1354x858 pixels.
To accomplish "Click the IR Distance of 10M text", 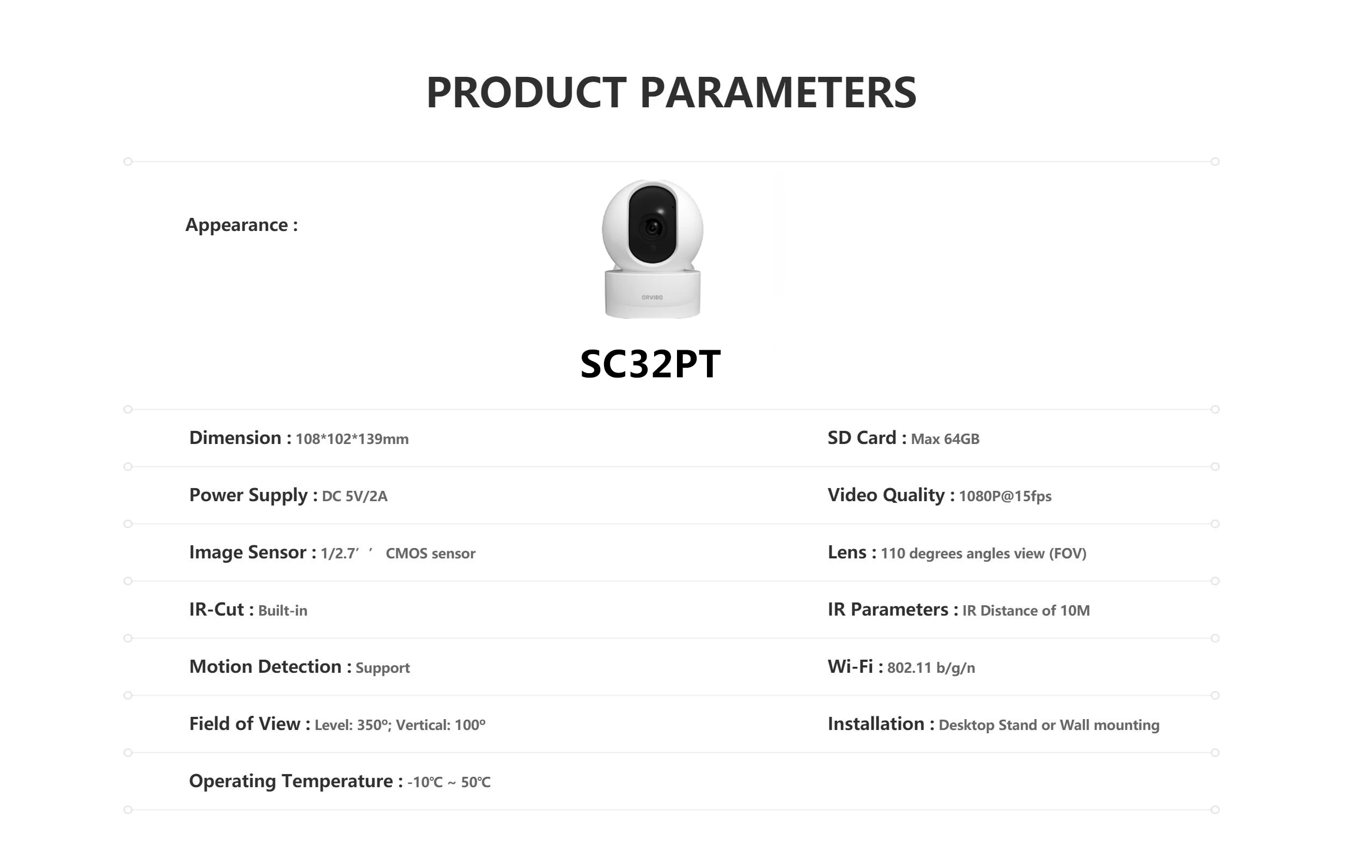I will pos(1026,611).
